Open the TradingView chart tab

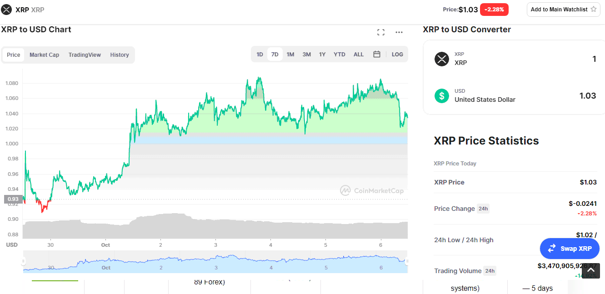pyautogui.click(x=85, y=55)
